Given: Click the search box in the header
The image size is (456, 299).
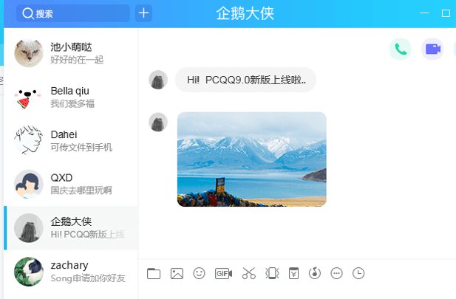Looking at the screenshot, I should click(x=73, y=13).
